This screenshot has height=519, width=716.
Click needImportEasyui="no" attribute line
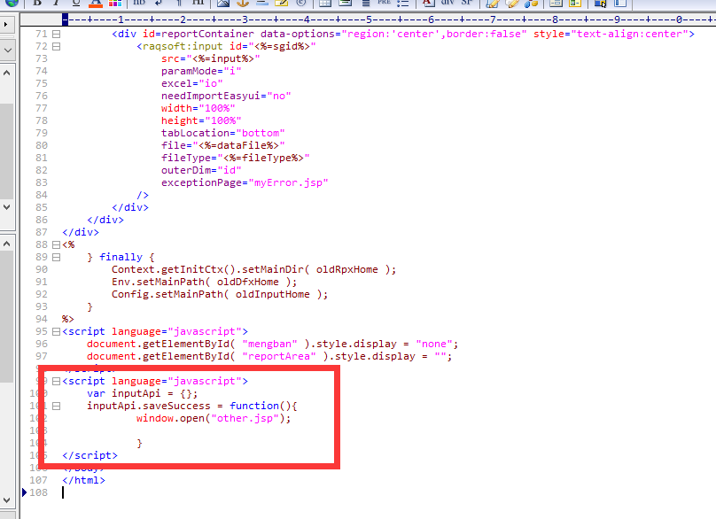pos(226,96)
